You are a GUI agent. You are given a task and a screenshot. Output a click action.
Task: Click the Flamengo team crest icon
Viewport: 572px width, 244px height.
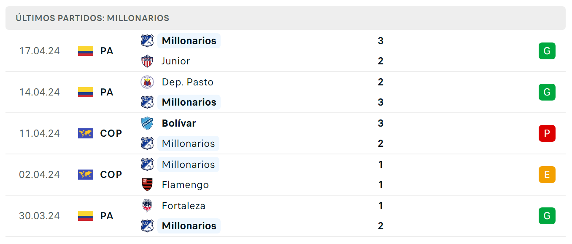(x=147, y=185)
